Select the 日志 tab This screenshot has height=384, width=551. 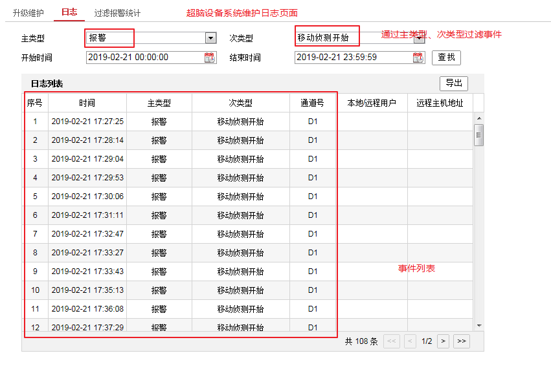tap(69, 12)
